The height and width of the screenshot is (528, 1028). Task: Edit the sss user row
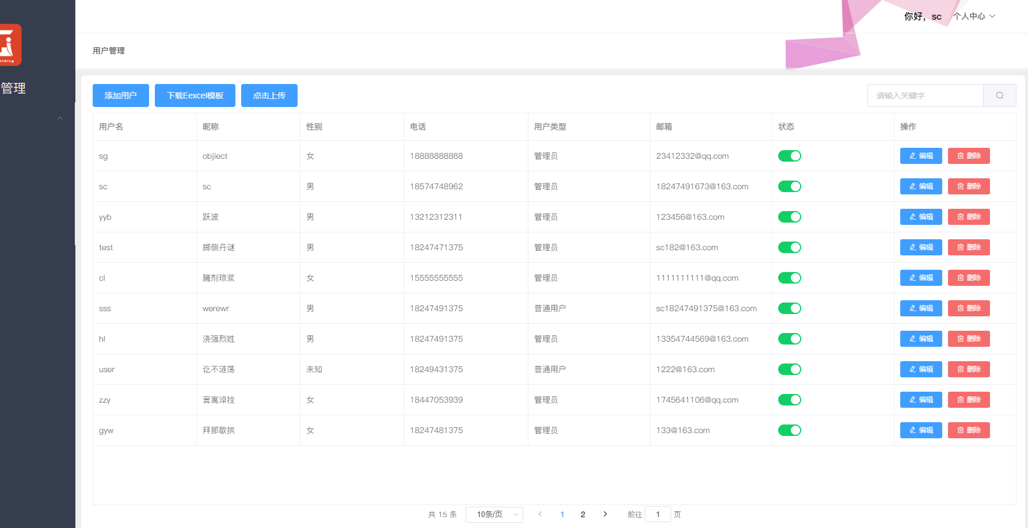(x=921, y=308)
